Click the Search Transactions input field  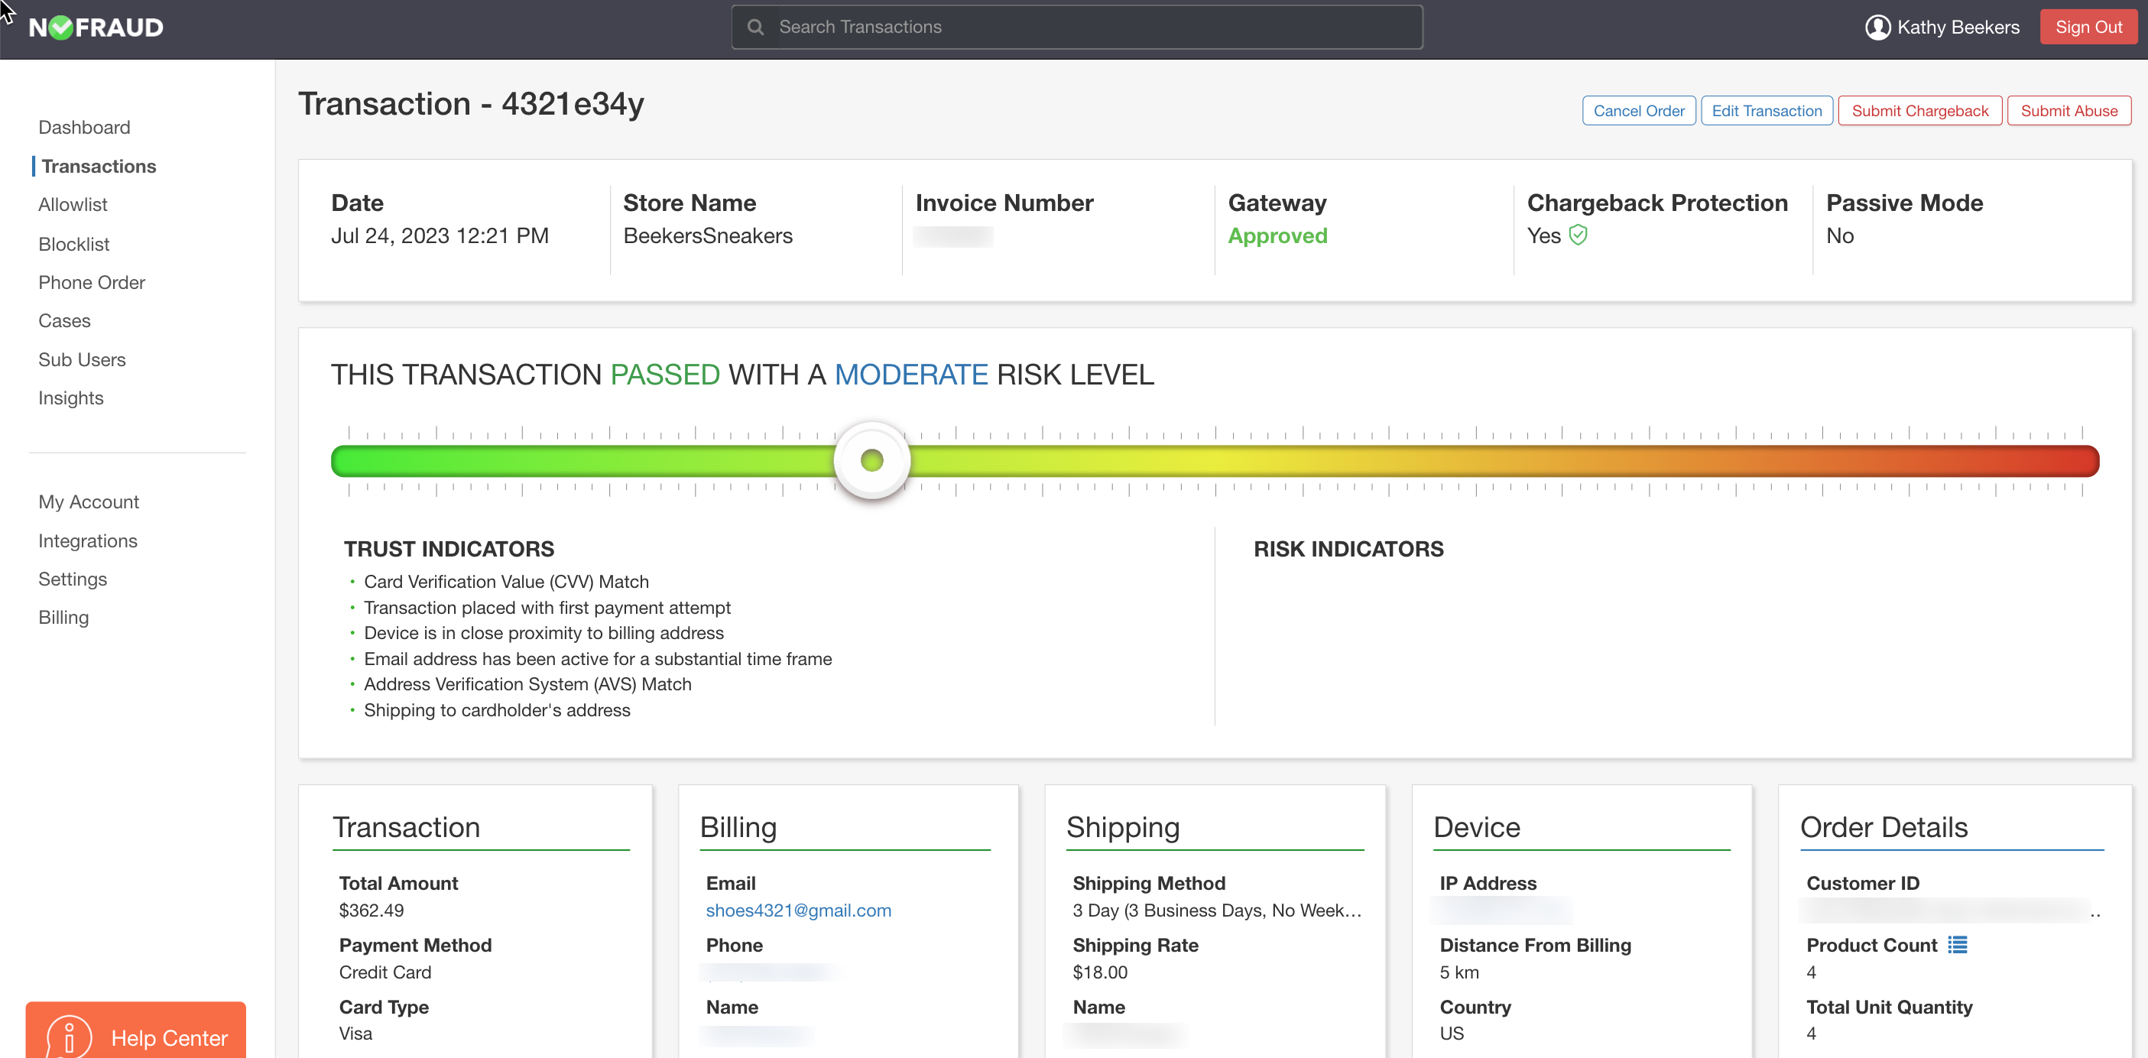(1076, 27)
